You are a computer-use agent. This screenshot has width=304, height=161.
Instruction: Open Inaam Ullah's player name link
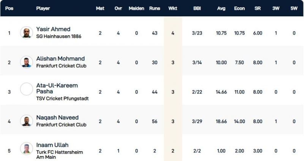(52, 145)
